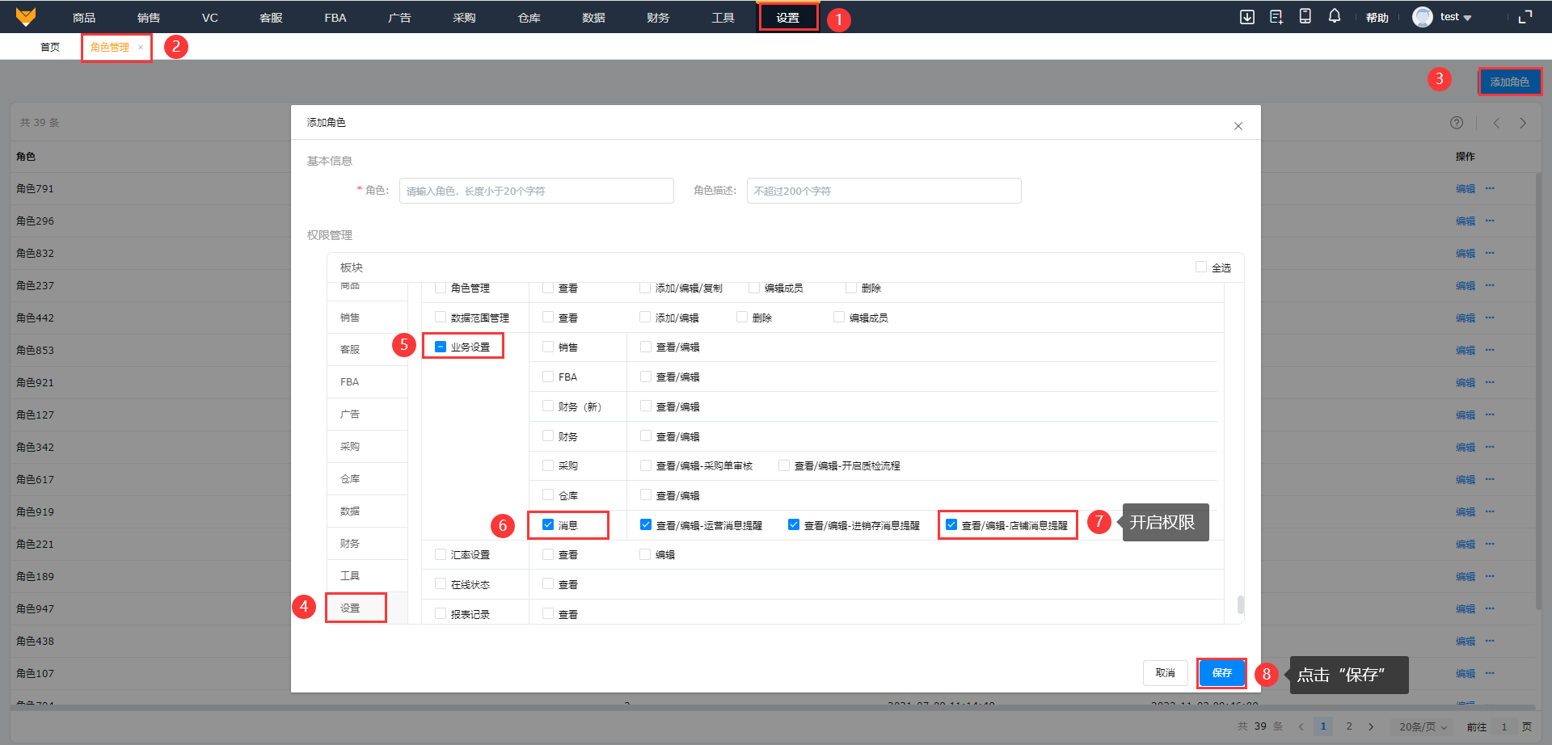Viewport: 1552px width, 745px height.
Task: Open more actions for 角色919
Action: pos(1490,511)
